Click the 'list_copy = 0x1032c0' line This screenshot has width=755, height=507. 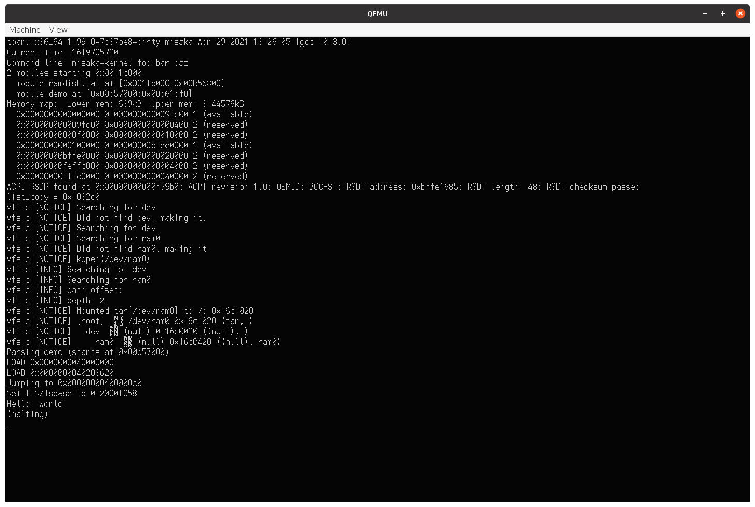[x=53, y=197]
